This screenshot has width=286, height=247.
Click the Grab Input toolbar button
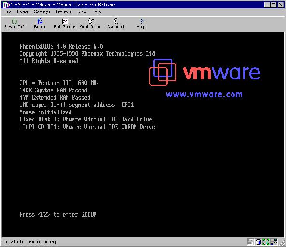pyautogui.click(x=90, y=24)
